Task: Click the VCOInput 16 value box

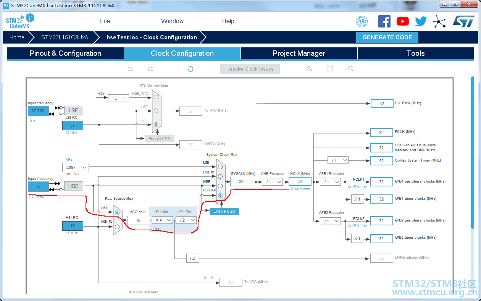Action: coord(138,220)
